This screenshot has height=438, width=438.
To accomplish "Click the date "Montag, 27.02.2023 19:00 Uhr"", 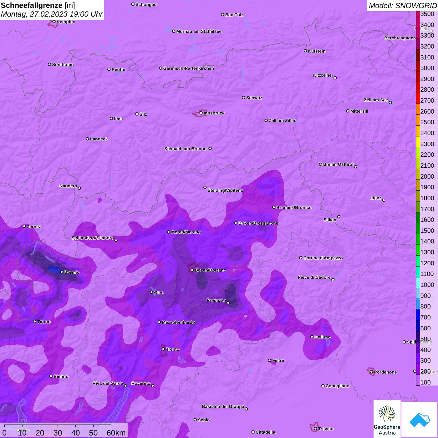I will click(52, 14).
